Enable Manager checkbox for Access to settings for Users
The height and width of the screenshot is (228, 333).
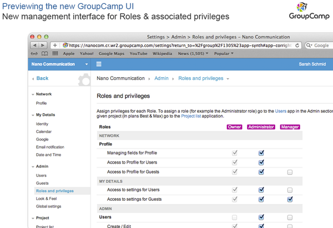tap(290, 190)
